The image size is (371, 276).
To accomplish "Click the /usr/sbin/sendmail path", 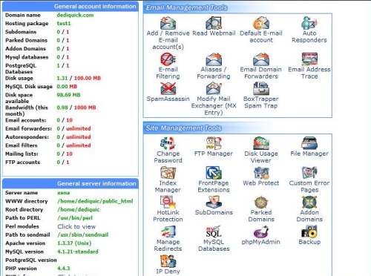I will point(83,234).
